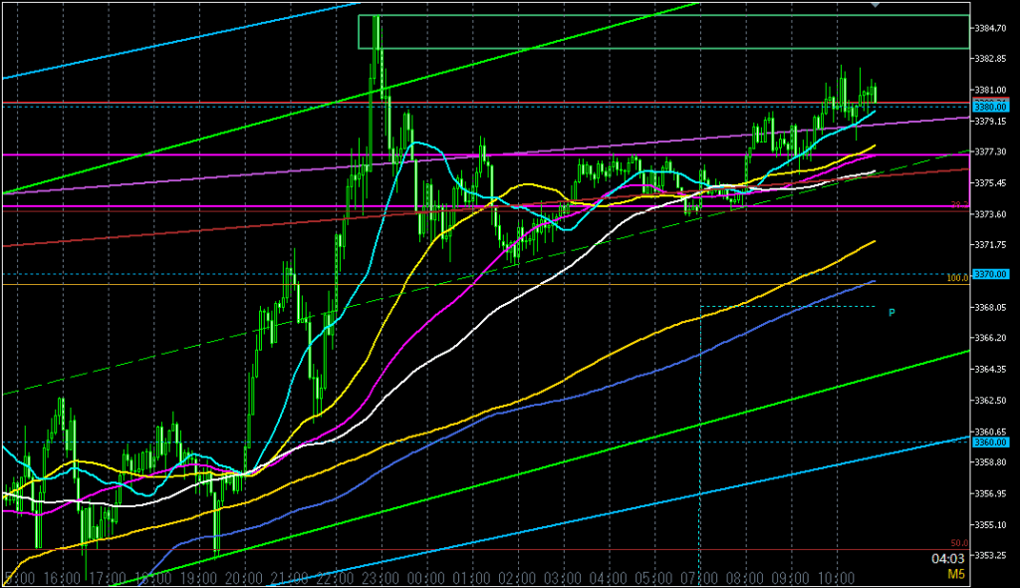The image size is (1020, 588).
Task: Click the 01:00 time axis label
Action: click(471, 578)
